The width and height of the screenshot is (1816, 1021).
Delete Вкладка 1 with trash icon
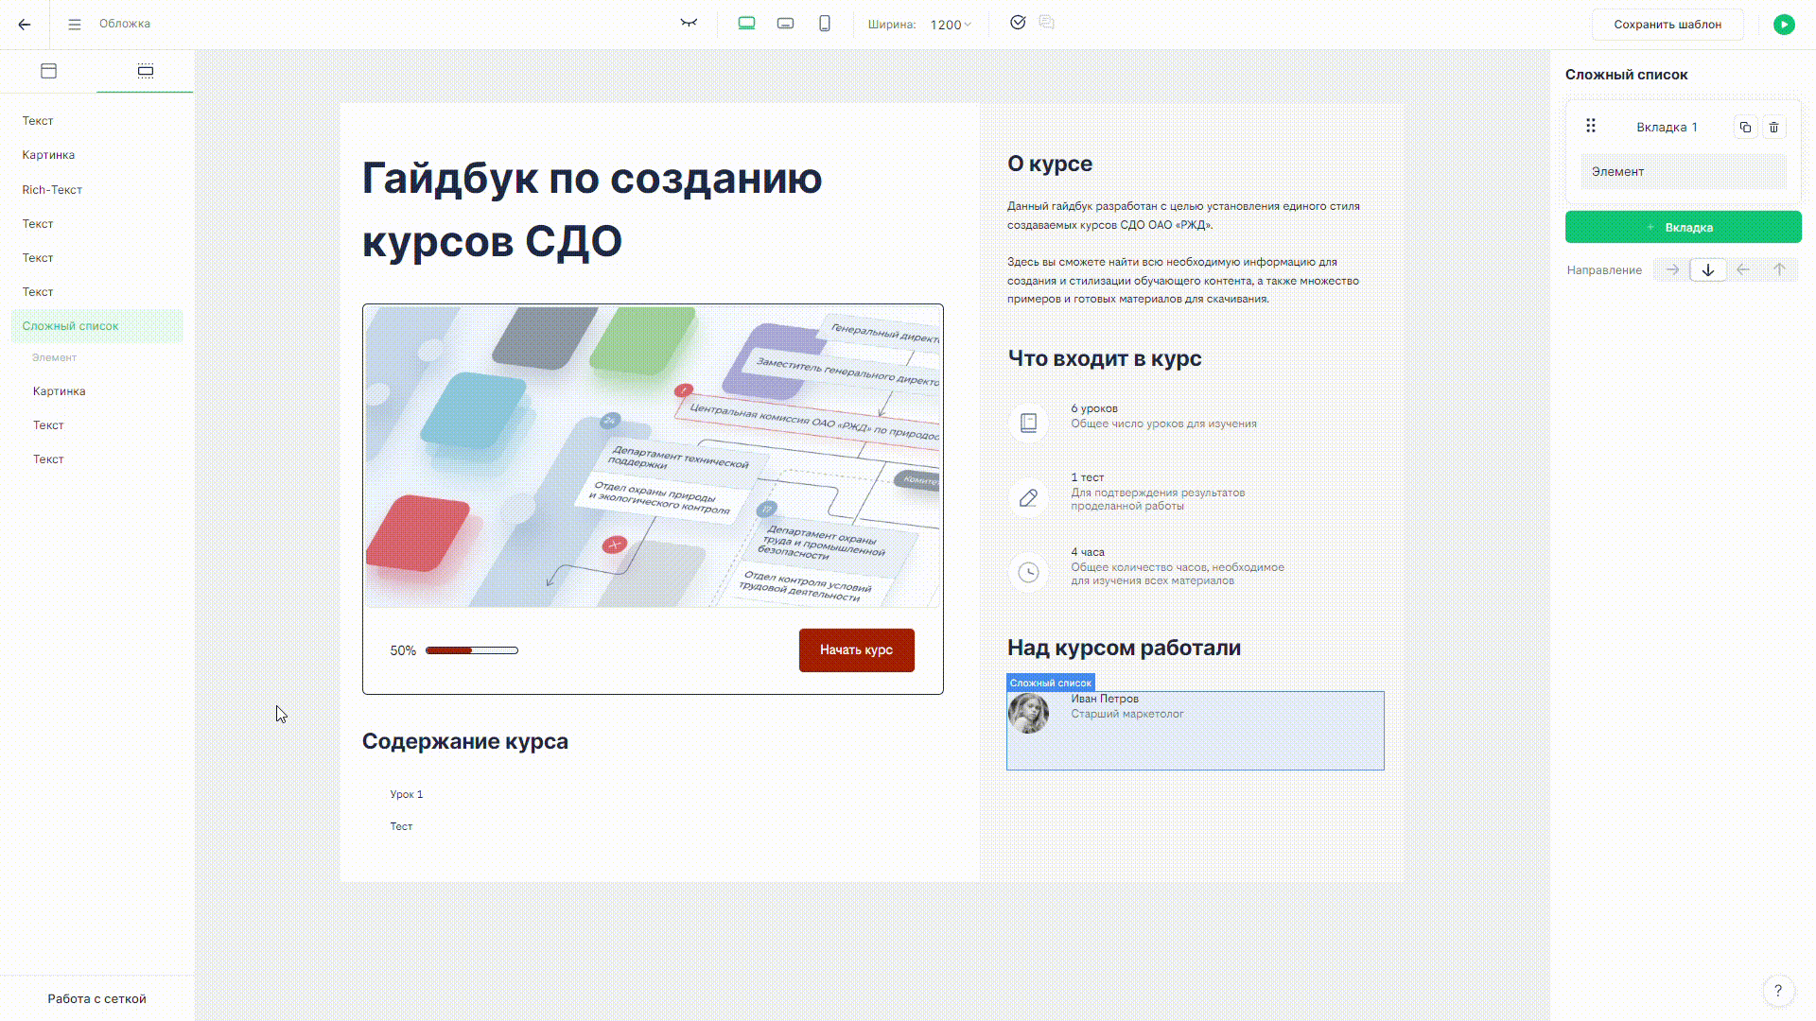[1773, 127]
